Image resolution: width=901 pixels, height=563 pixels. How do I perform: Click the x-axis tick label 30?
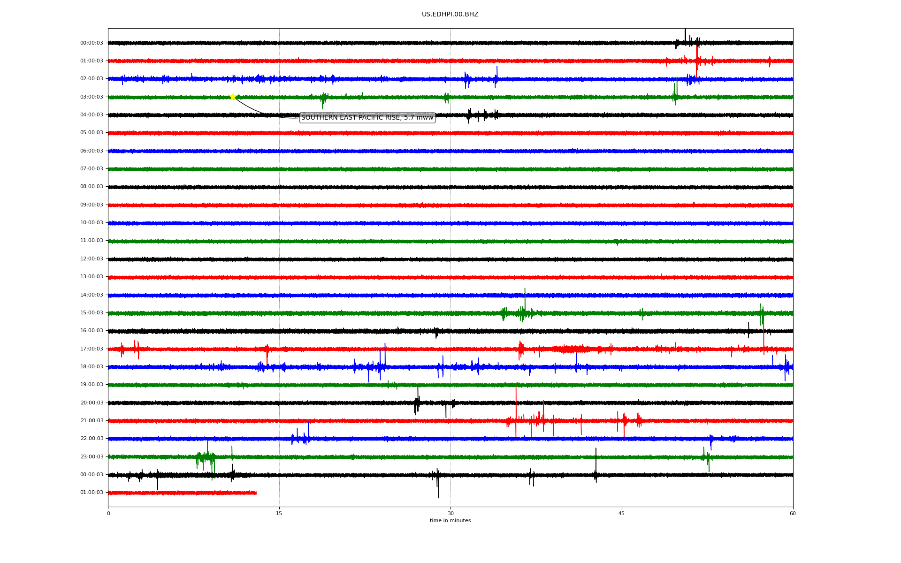pos(450,513)
